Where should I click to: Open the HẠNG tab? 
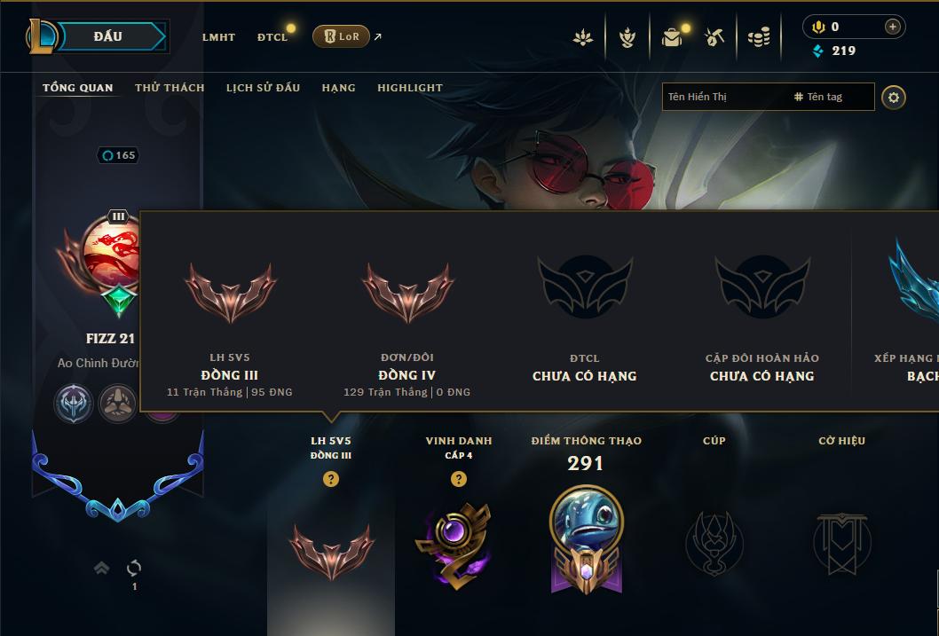pyautogui.click(x=338, y=88)
